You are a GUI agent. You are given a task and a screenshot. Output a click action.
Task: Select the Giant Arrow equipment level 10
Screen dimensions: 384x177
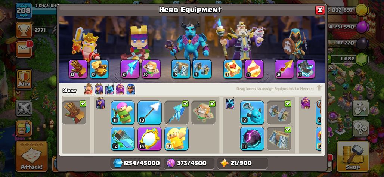149,113
